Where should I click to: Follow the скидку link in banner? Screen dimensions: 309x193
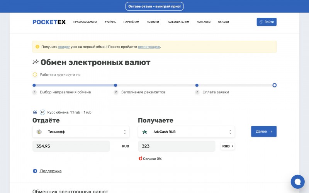point(64,47)
